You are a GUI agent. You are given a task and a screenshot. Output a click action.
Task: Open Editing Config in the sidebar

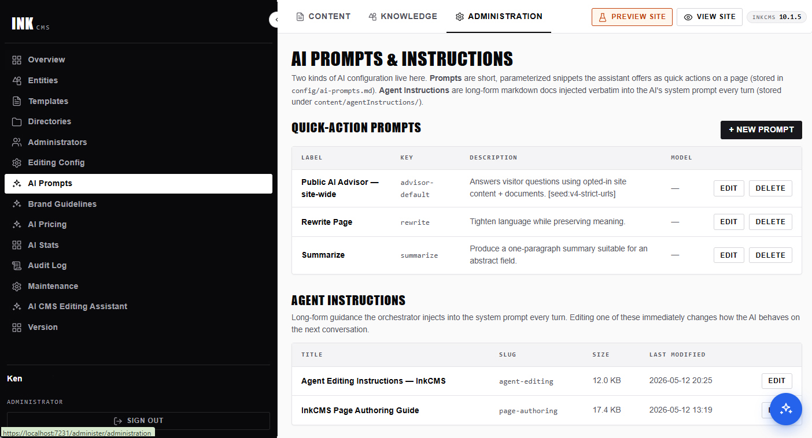tap(138, 162)
